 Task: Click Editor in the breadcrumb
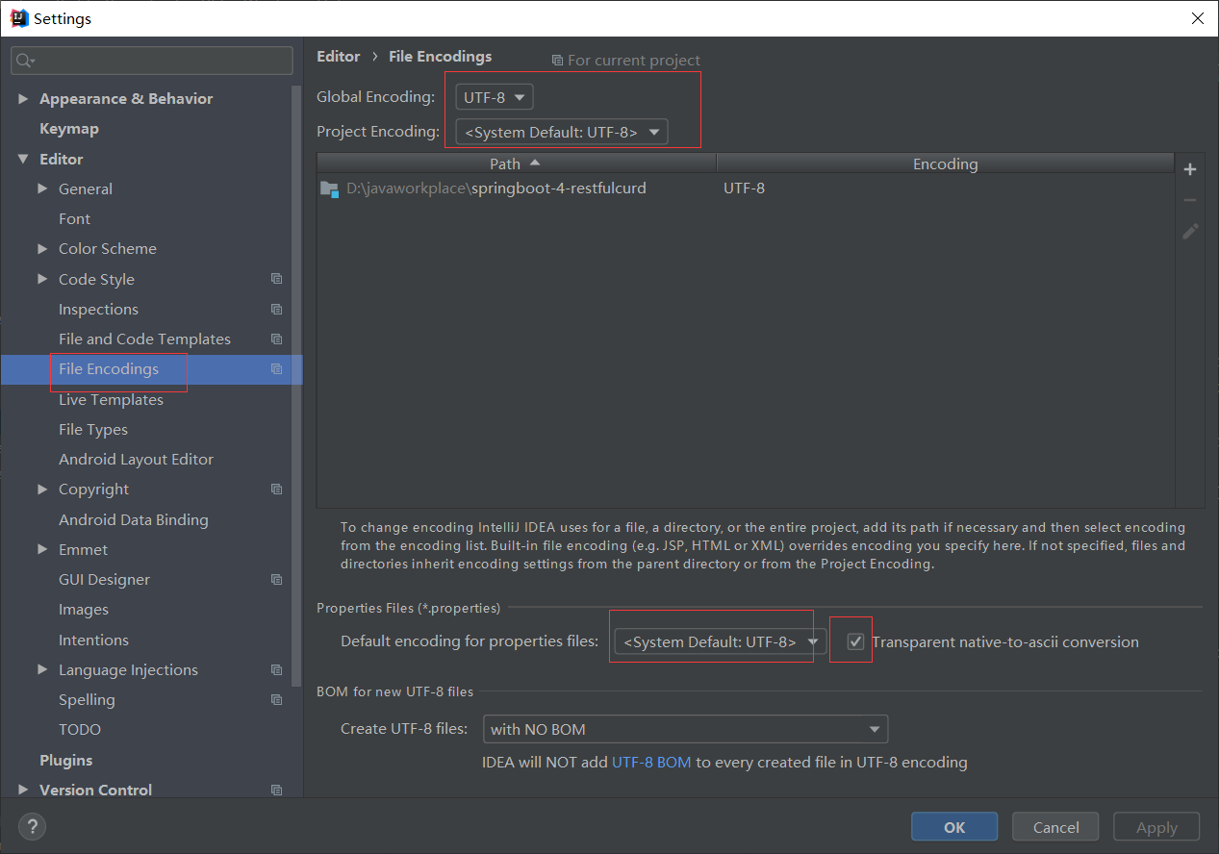[x=339, y=56]
